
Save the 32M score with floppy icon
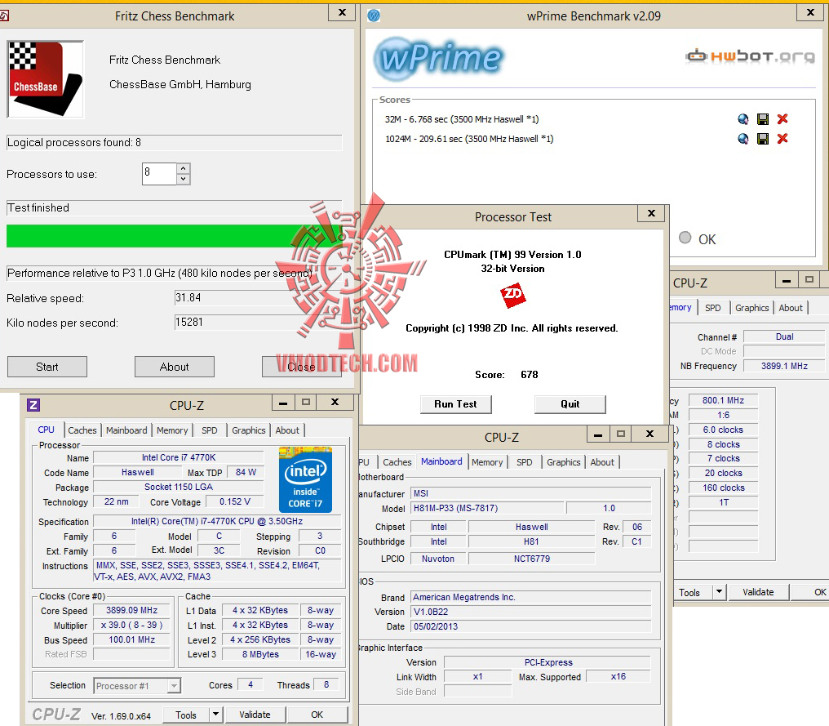tap(762, 119)
